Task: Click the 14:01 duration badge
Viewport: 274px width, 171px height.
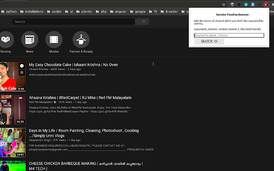Action: coord(20,155)
